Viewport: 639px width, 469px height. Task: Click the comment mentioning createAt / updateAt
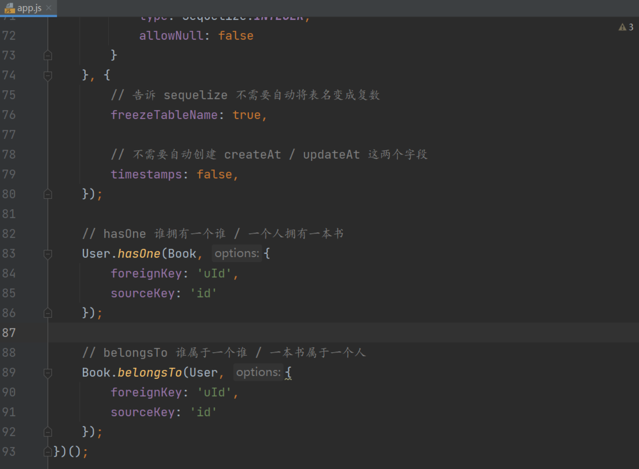[269, 155]
